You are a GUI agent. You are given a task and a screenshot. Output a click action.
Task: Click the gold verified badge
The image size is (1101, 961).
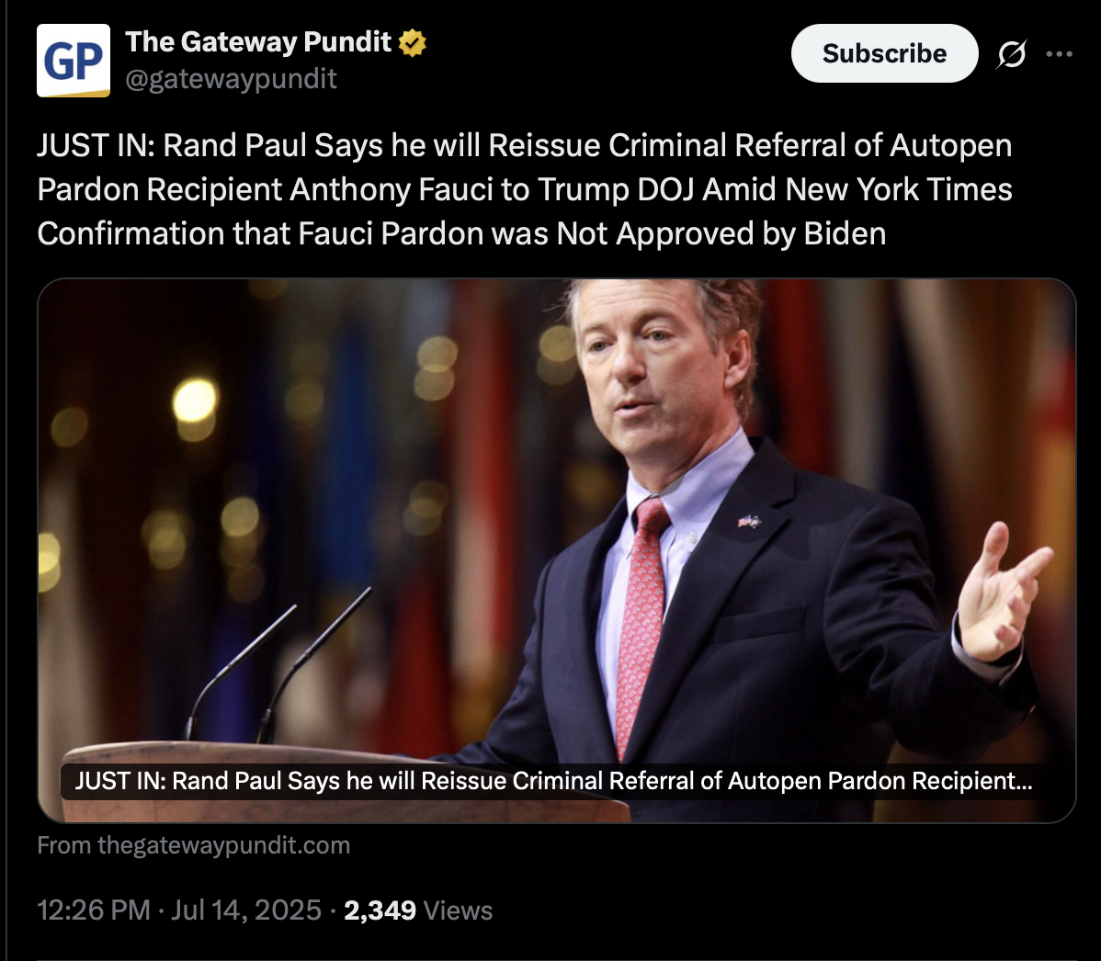[x=412, y=43]
